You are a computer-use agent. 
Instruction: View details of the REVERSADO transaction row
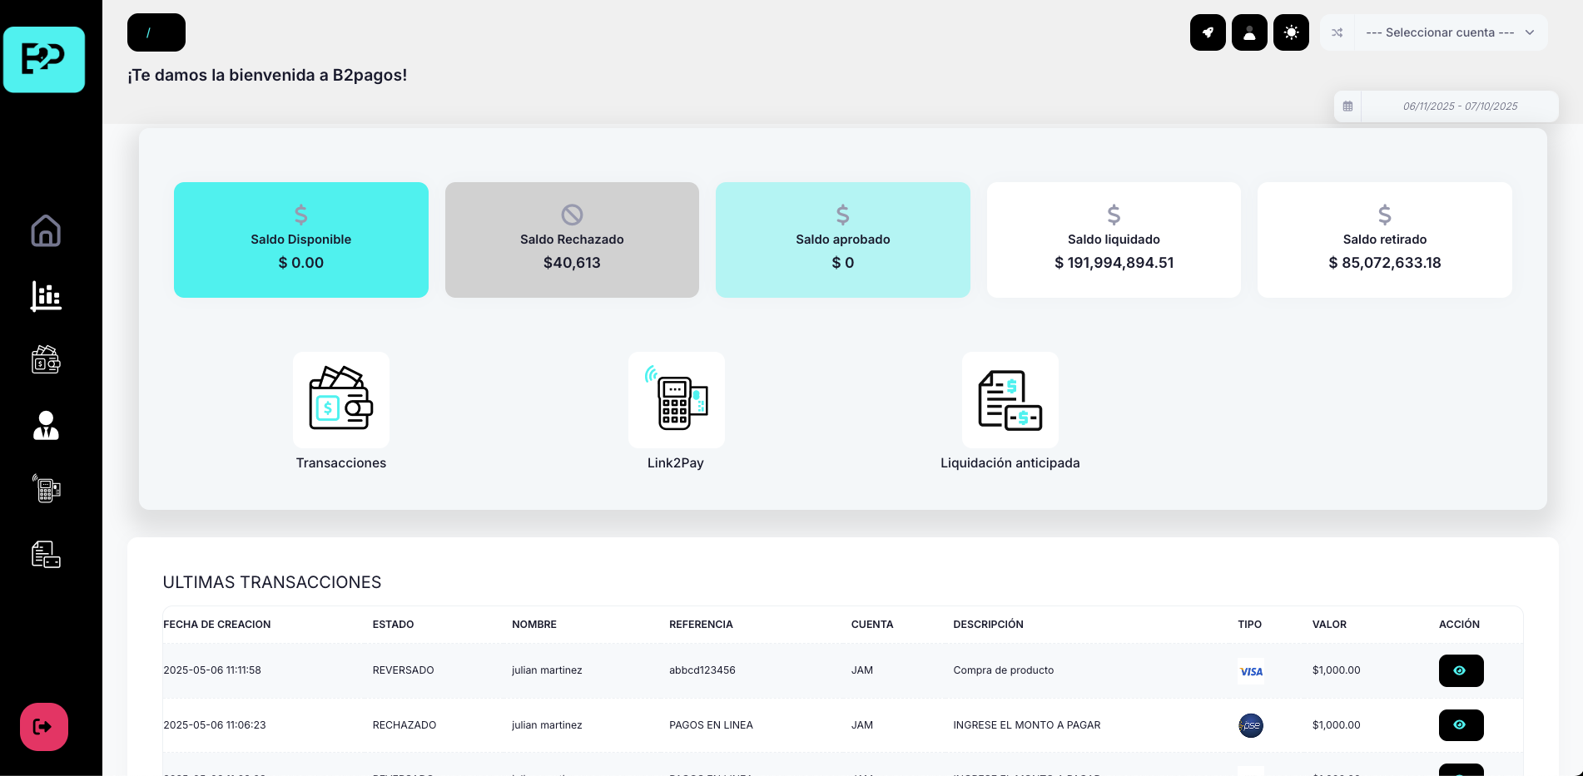[x=1461, y=670]
